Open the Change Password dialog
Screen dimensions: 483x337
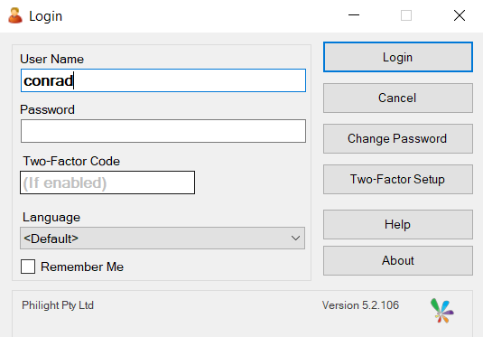tap(397, 138)
